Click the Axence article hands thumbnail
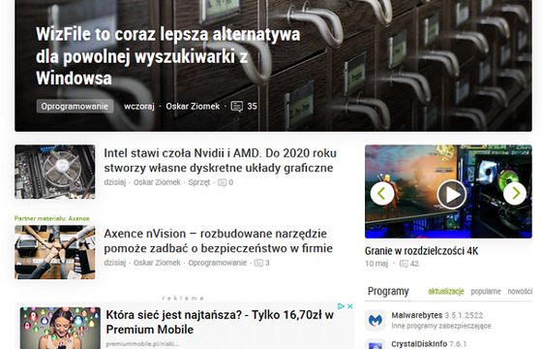 click(x=54, y=252)
